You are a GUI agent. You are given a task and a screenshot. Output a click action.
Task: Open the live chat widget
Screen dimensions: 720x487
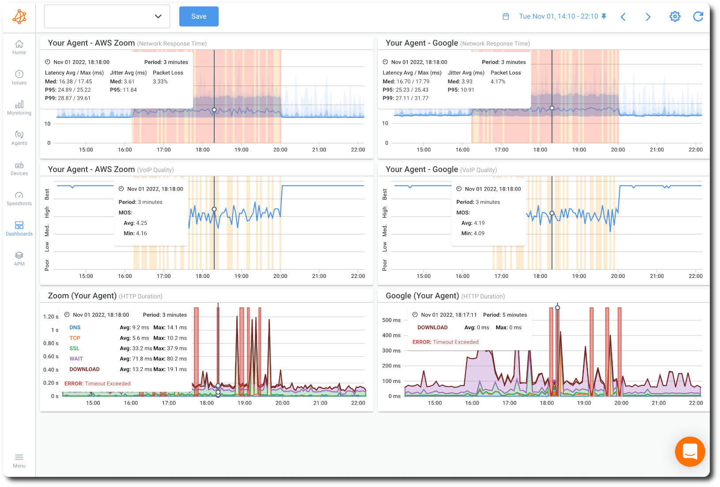(x=690, y=452)
